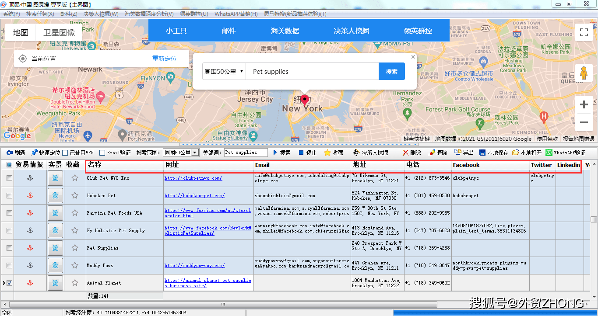Viewport: 598px width, 316px height.
Task: Click the current location target icon
Action: [23, 59]
